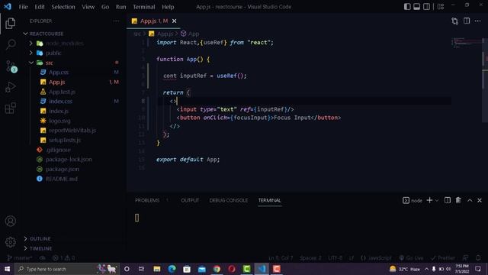Open the Selection menu
Viewport: 488px width, 275px height.
(63, 7)
